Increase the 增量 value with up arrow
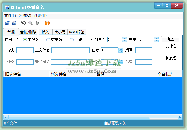The height and width of the screenshot is (130, 187). click(x=156, y=38)
